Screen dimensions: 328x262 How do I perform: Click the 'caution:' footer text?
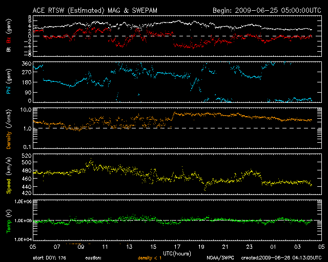(x=93, y=258)
